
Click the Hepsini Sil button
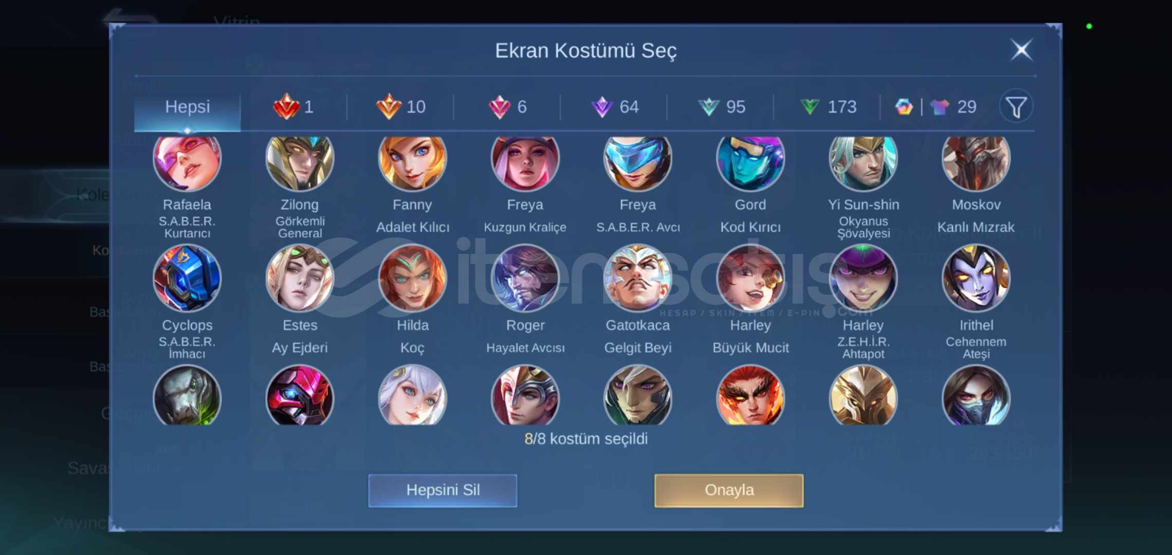pos(443,490)
